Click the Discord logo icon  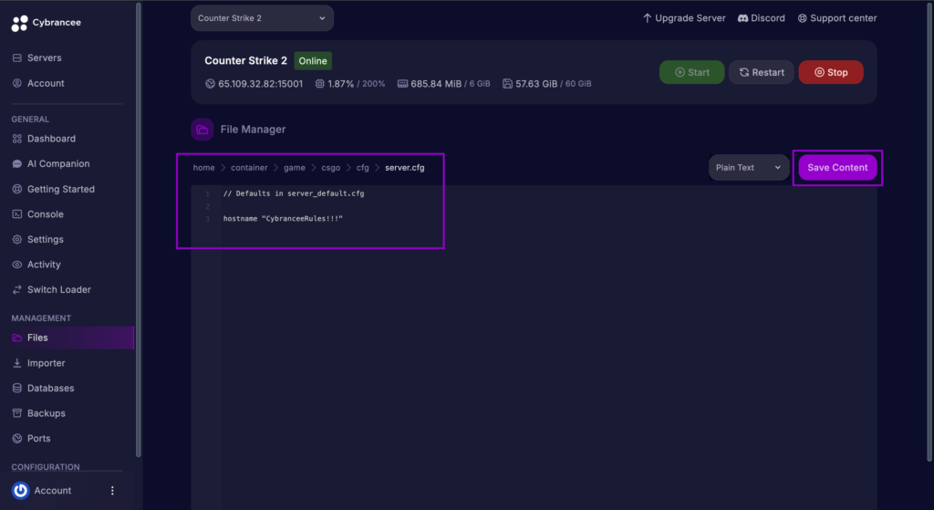[742, 18]
